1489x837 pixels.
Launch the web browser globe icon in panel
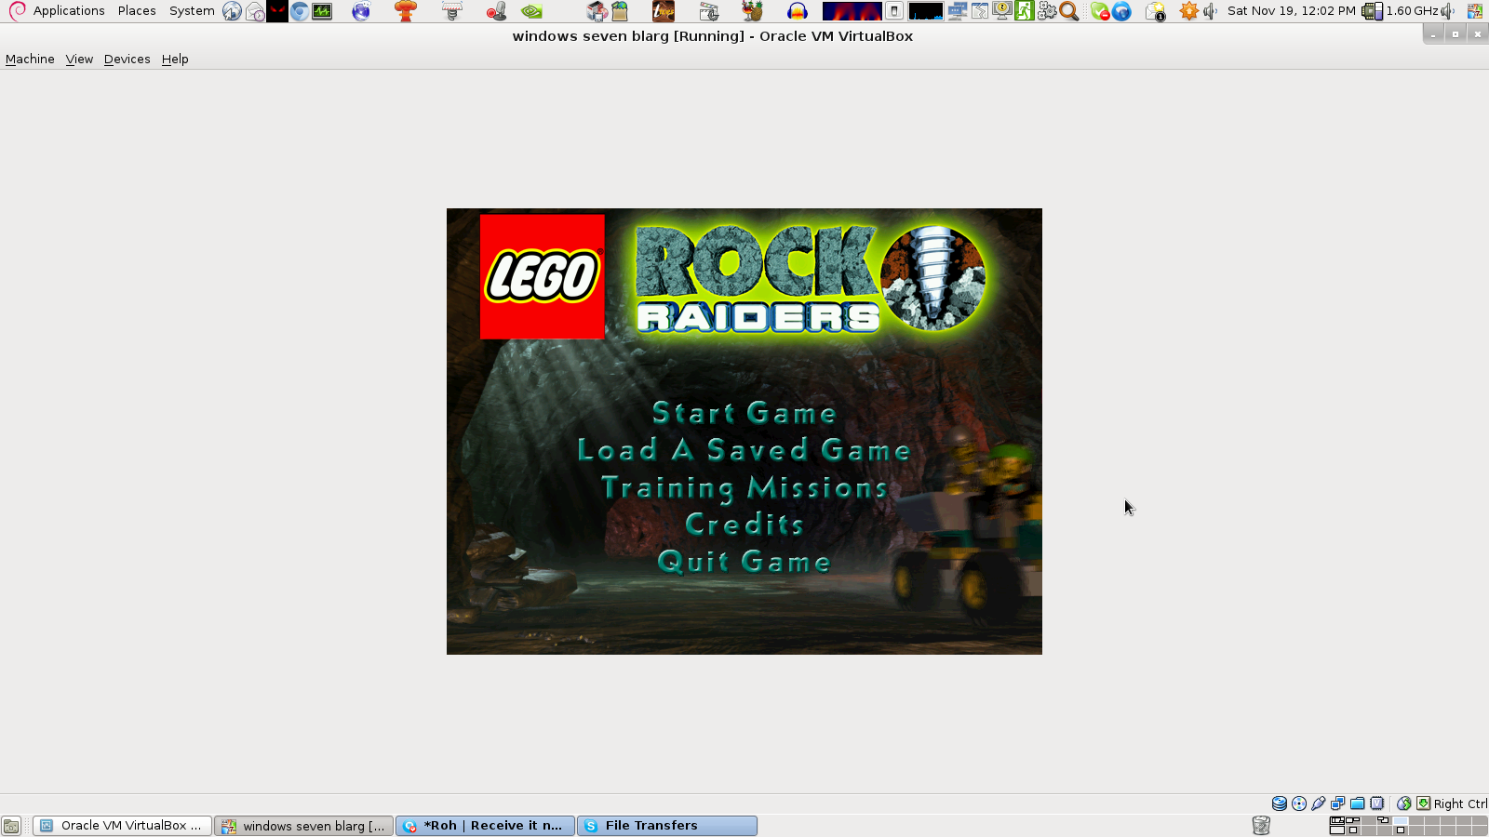[232, 11]
